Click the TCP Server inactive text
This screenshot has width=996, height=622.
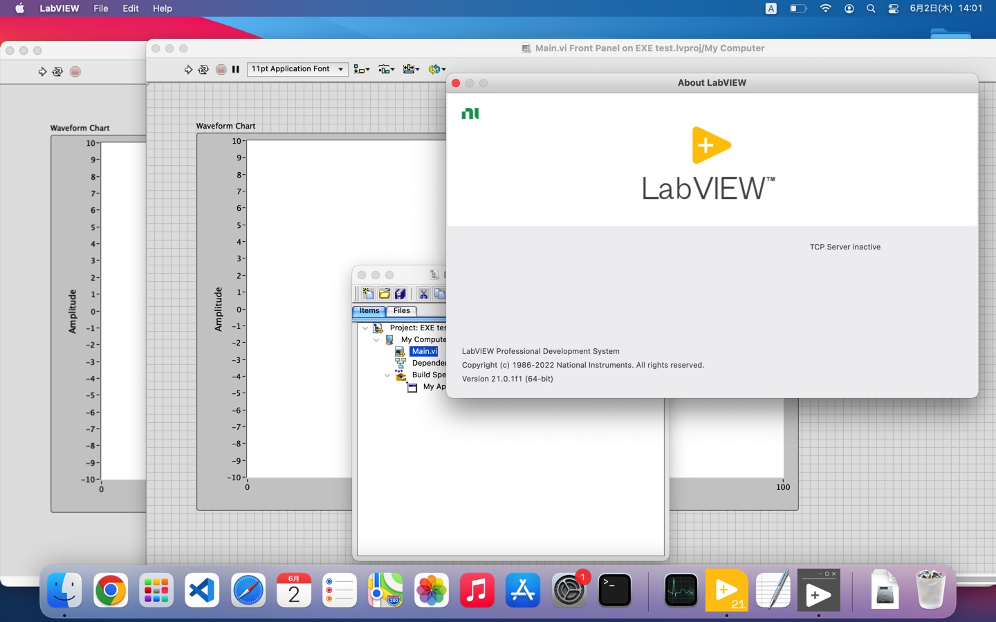[845, 247]
